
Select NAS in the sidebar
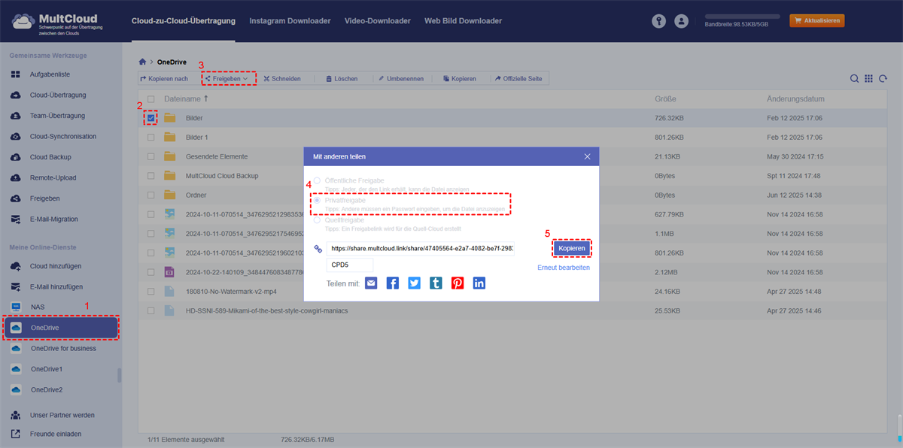(x=38, y=307)
